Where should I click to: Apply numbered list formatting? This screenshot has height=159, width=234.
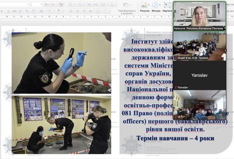point(80,4)
